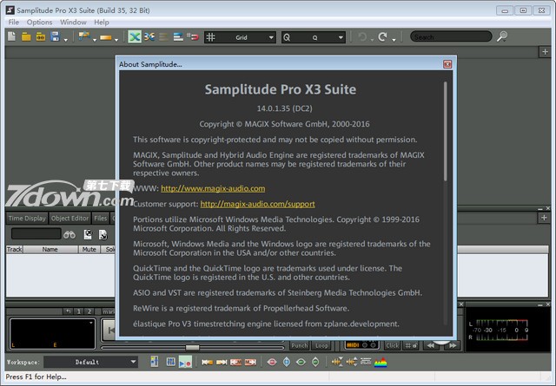Open the Help menu
Viewport: 556px width, 386px height.
pos(102,22)
